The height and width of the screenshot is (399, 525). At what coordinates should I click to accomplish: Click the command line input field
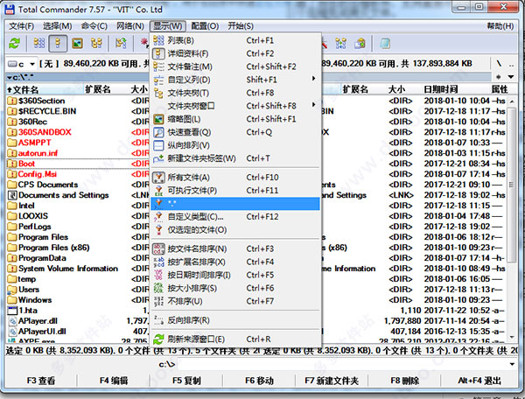tap(341, 364)
